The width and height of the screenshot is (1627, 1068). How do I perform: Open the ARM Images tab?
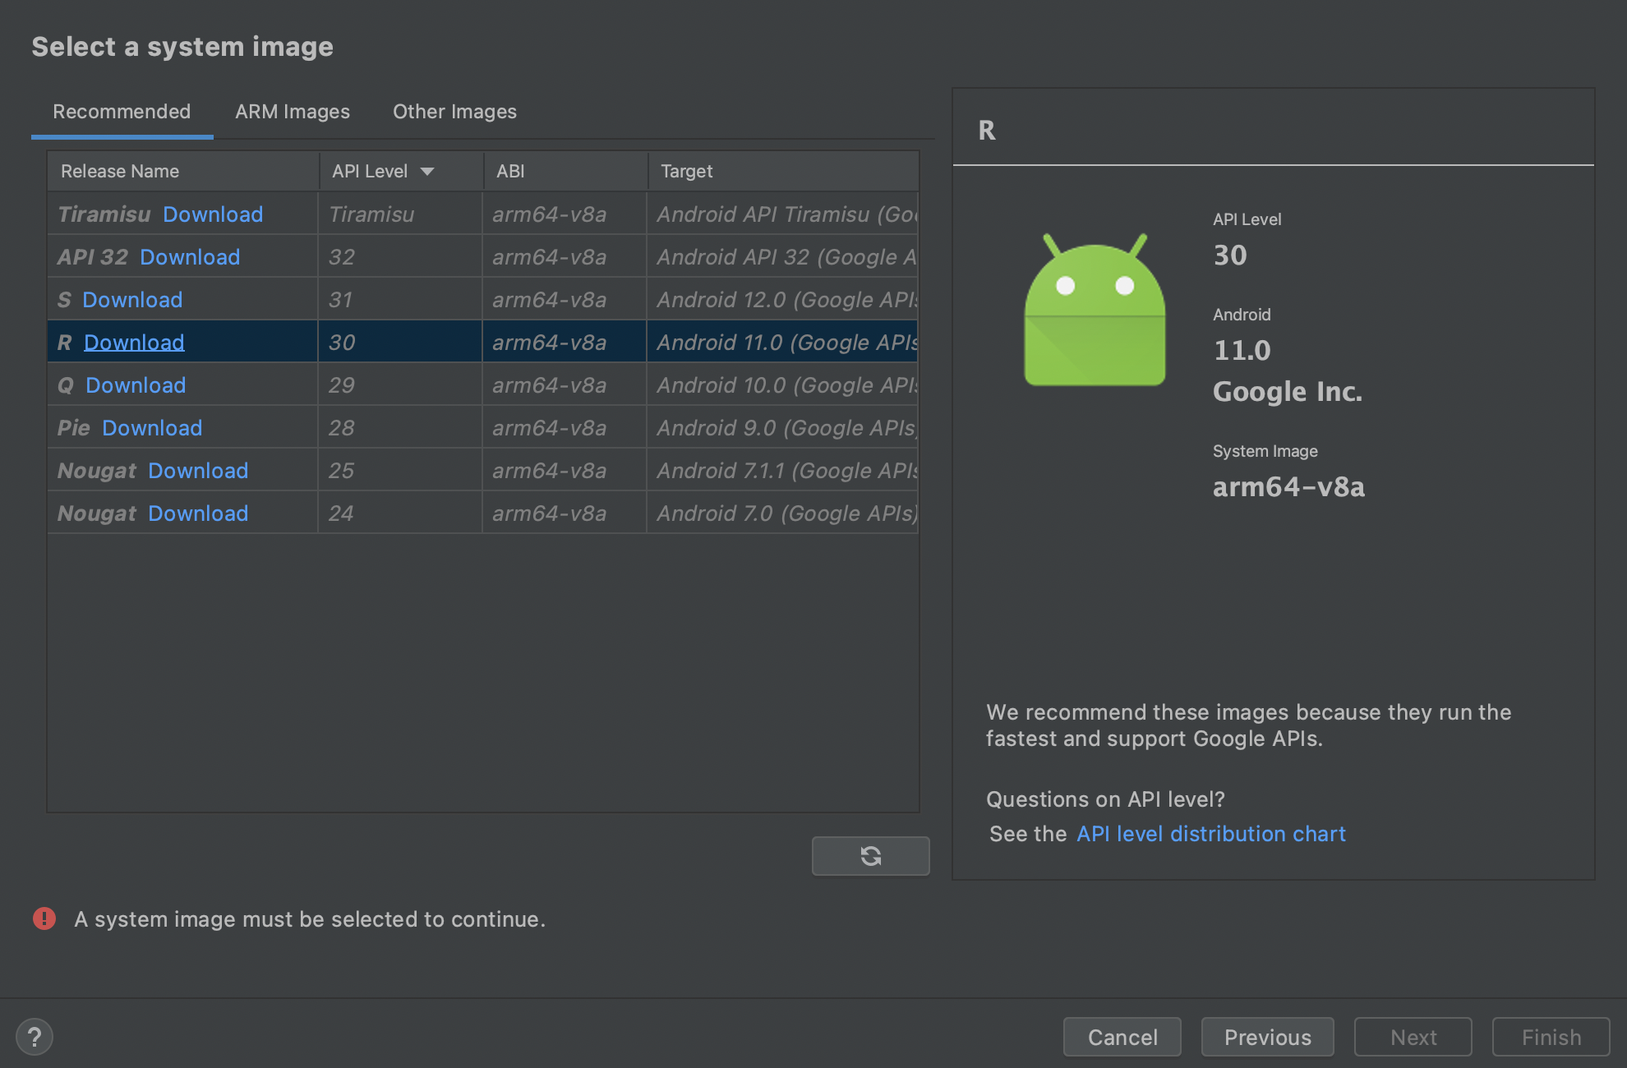pos(293,112)
